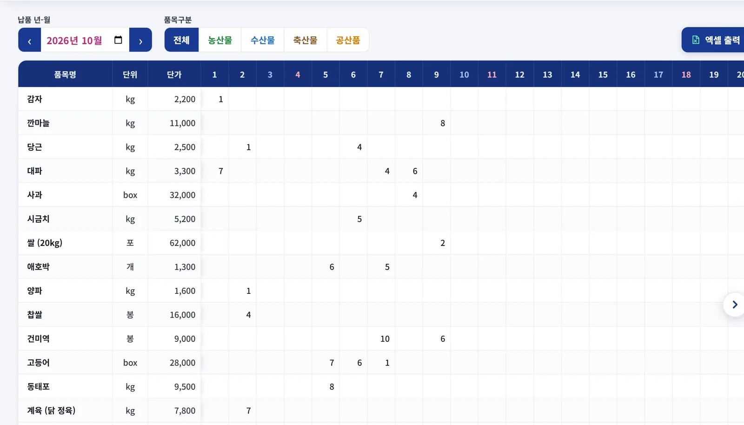This screenshot has width=744, height=425.
Task: Click the 당근 item name
Action: [x=34, y=147]
